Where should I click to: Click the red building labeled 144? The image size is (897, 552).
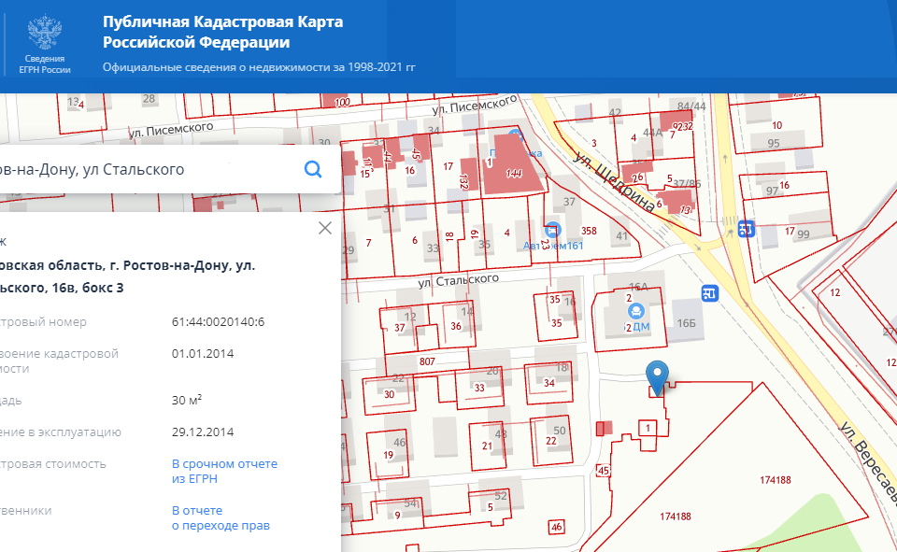(x=513, y=165)
